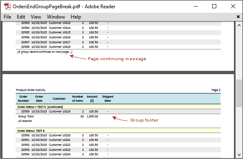The image size is (243, 159).
Task: Click the group record continues message
Action: pos(45,52)
